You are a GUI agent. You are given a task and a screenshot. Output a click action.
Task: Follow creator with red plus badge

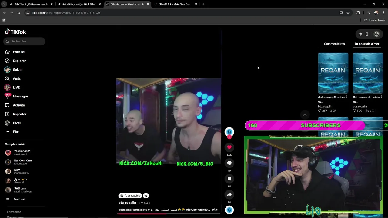tap(229, 137)
